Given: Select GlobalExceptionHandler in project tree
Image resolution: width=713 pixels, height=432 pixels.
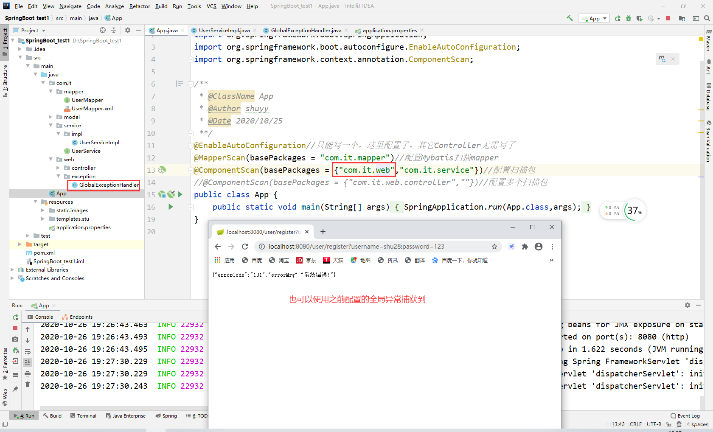Looking at the screenshot, I should [x=105, y=185].
